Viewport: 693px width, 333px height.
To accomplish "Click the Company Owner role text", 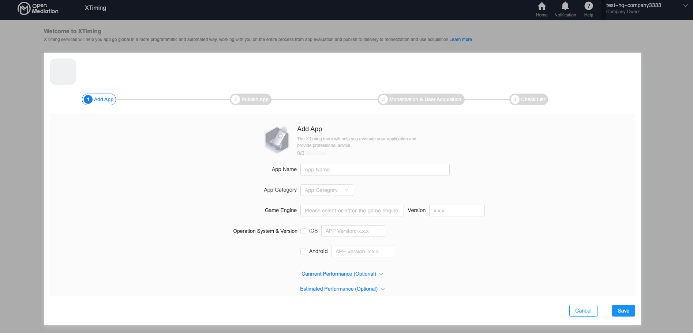I will pyautogui.click(x=623, y=12).
